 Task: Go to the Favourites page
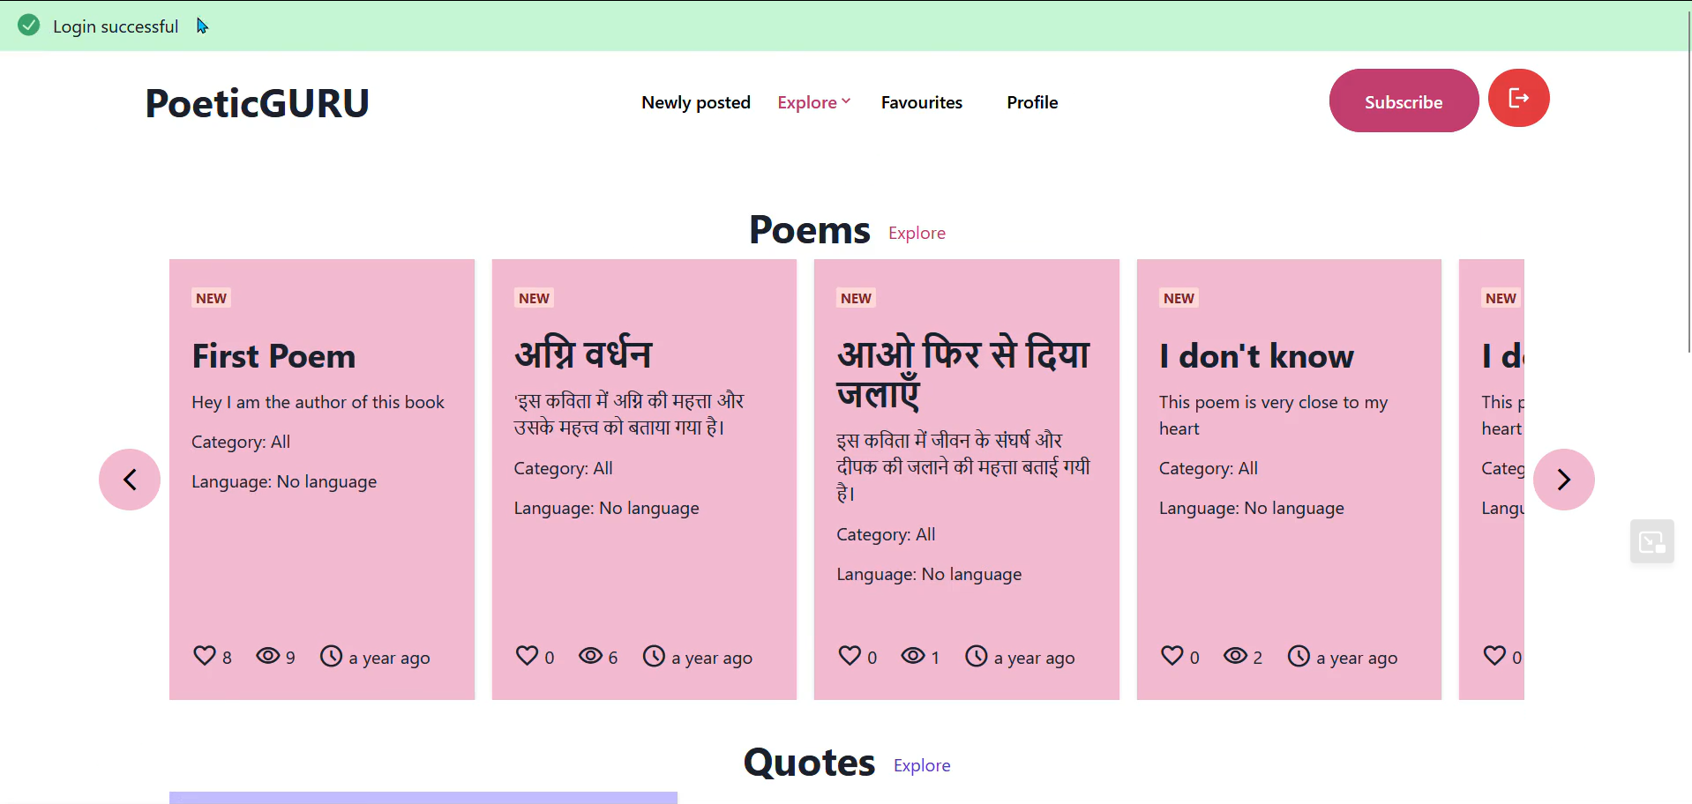click(921, 102)
